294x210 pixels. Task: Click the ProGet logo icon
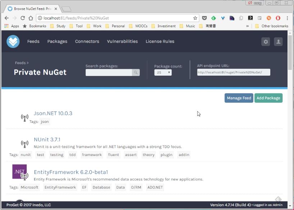click(x=13, y=41)
